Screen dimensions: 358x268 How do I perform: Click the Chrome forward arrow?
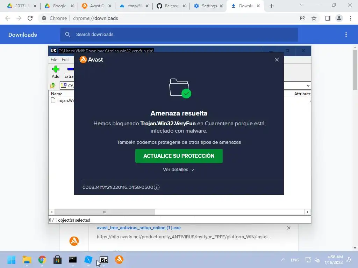19,18
